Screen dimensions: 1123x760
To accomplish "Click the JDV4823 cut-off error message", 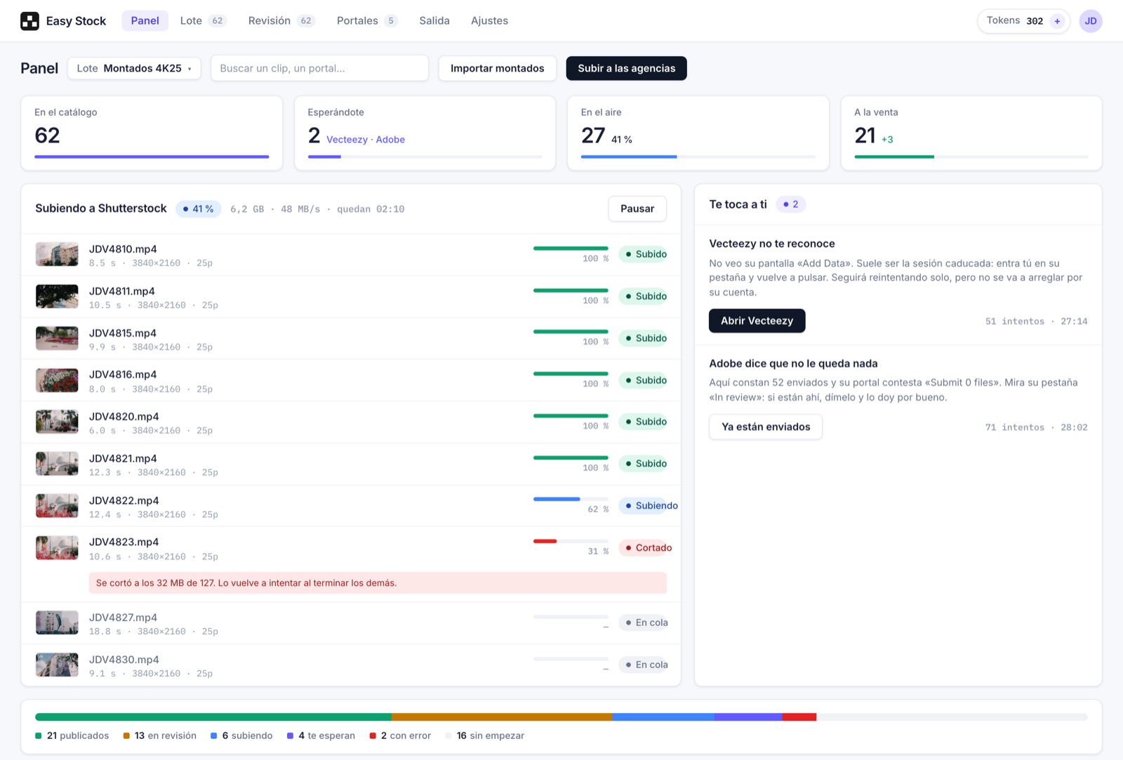I will click(x=378, y=583).
